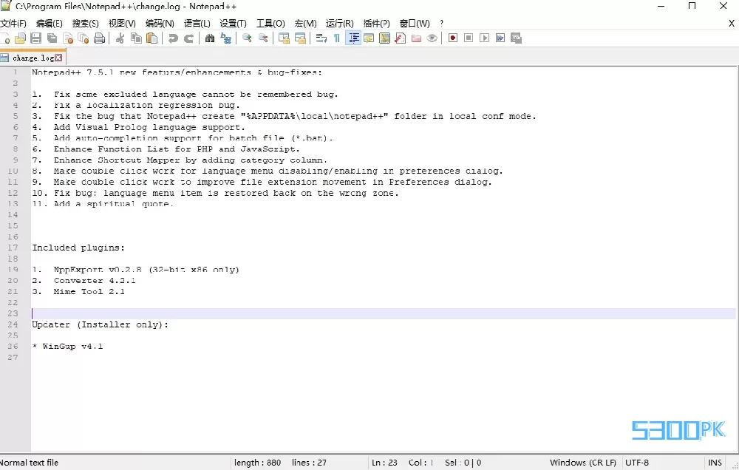Click the Save All toolbar icon

[x=52, y=38]
